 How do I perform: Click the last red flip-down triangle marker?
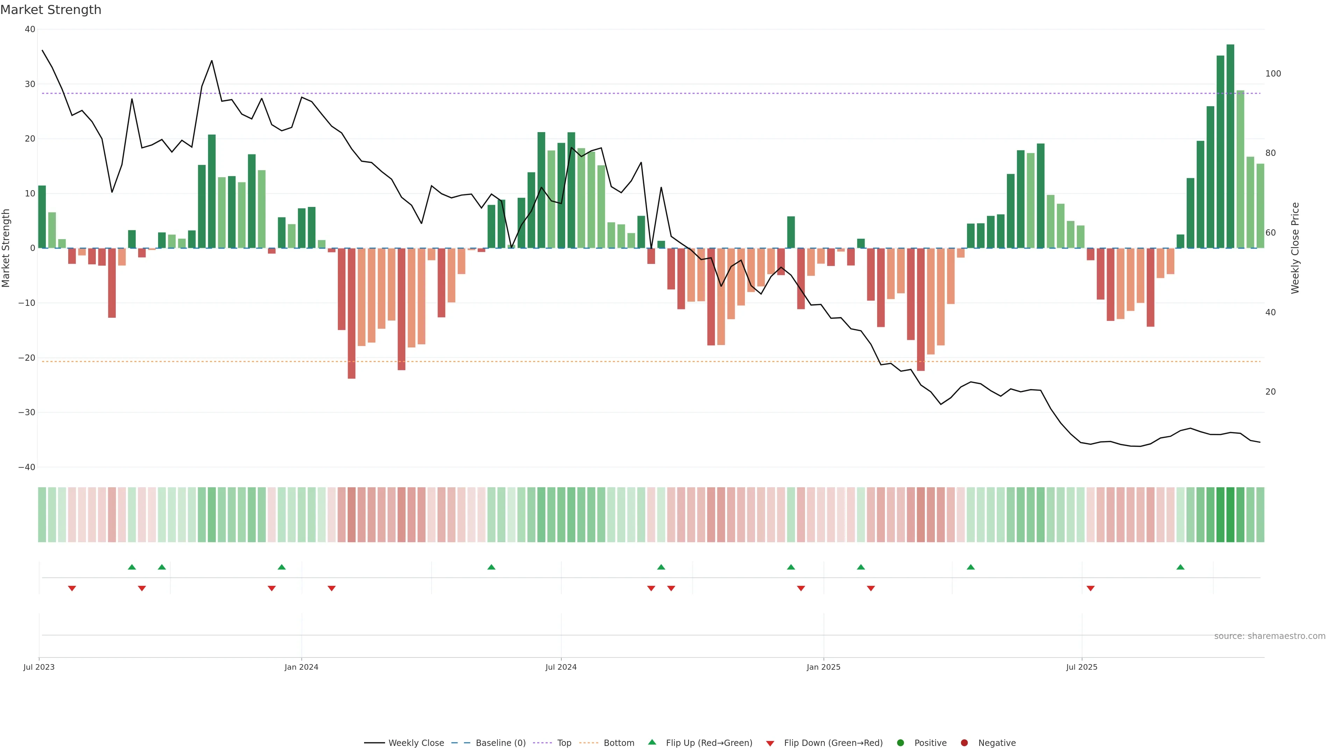[x=1090, y=588]
